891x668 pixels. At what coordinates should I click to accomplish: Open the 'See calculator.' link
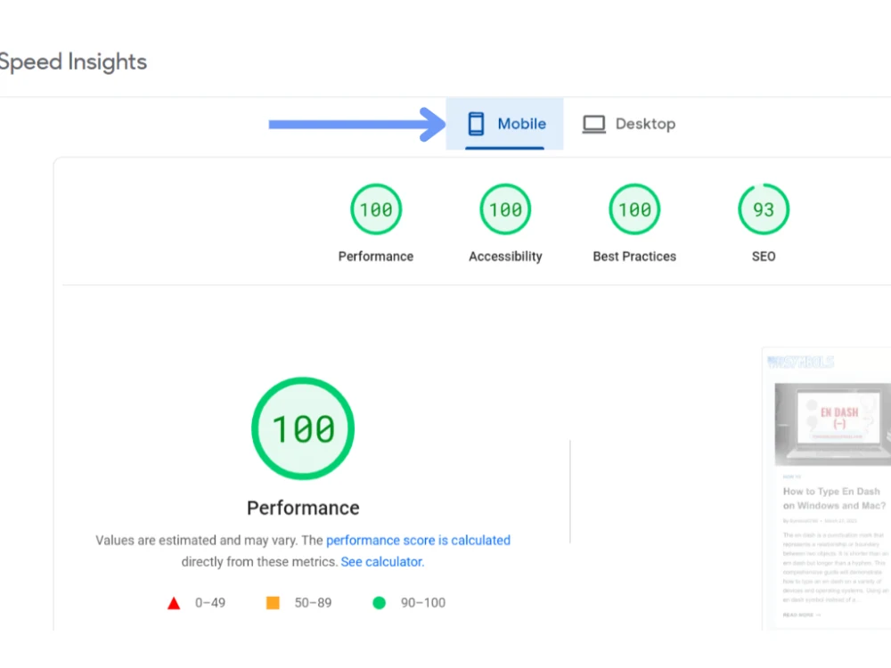coord(382,562)
